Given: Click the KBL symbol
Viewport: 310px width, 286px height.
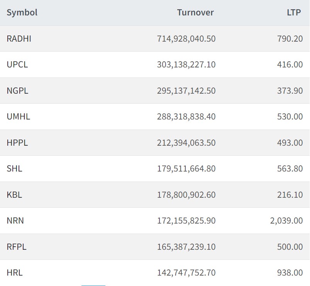Looking at the screenshot, I should (x=14, y=195).
